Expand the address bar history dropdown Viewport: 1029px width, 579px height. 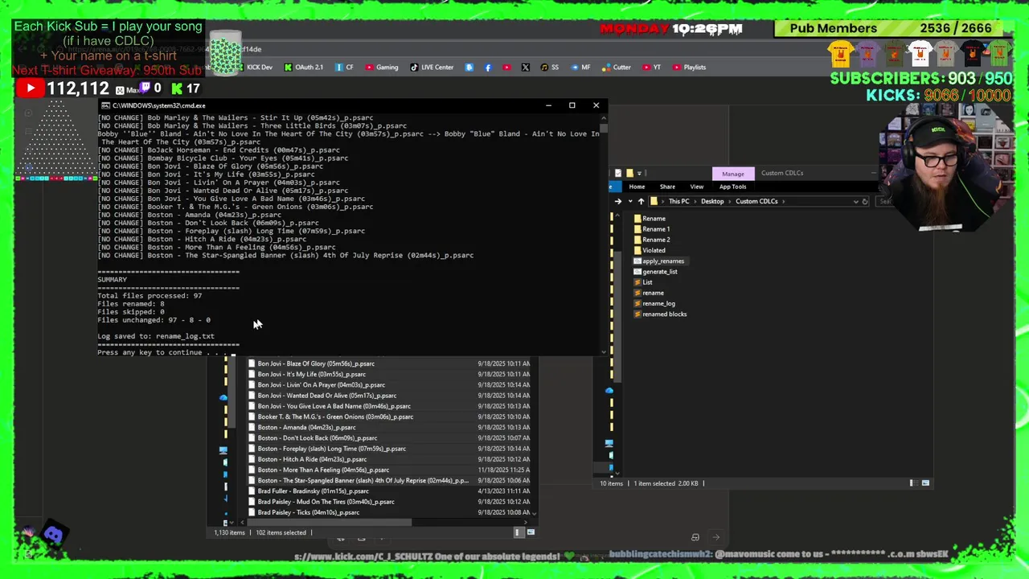[856, 201]
